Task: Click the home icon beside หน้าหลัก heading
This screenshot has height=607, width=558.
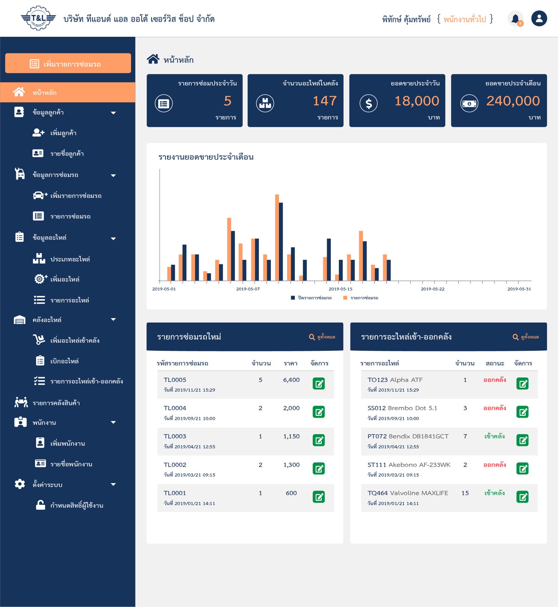Action: pos(153,59)
